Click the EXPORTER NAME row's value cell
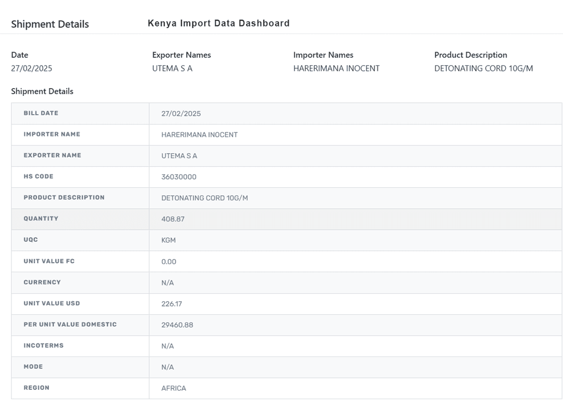Screen dimensions: 563x418 pos(179,156)
